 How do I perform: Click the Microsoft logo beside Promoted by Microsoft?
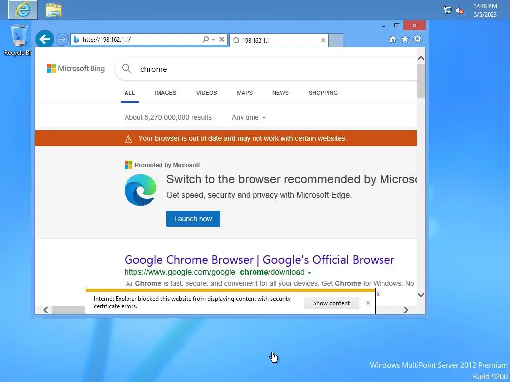point(128,165)
